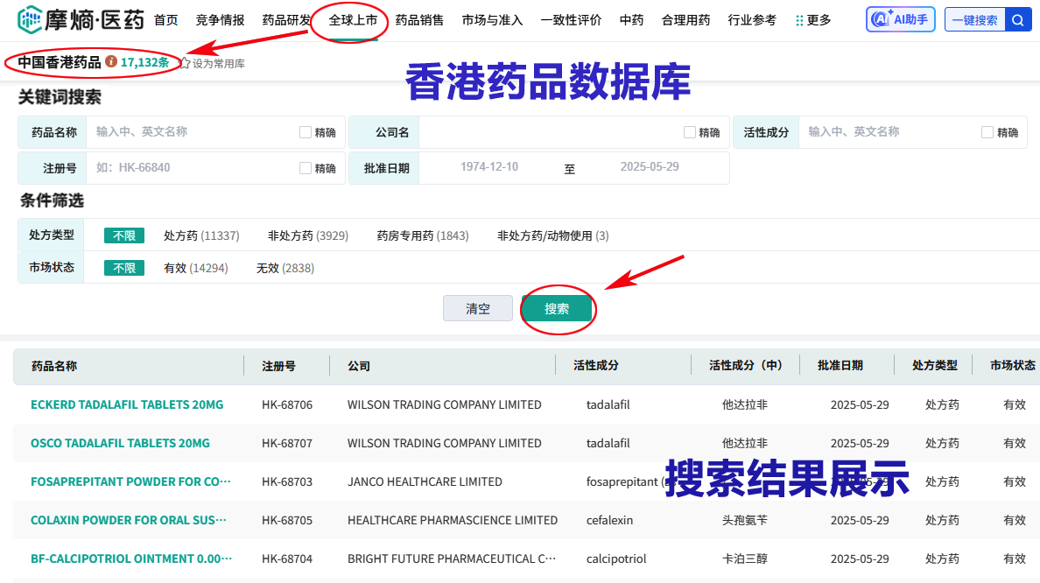This screenshot has width=1040, height=583.
Task: Open the 药品销售 menu
Action: (x=419, y=20)
